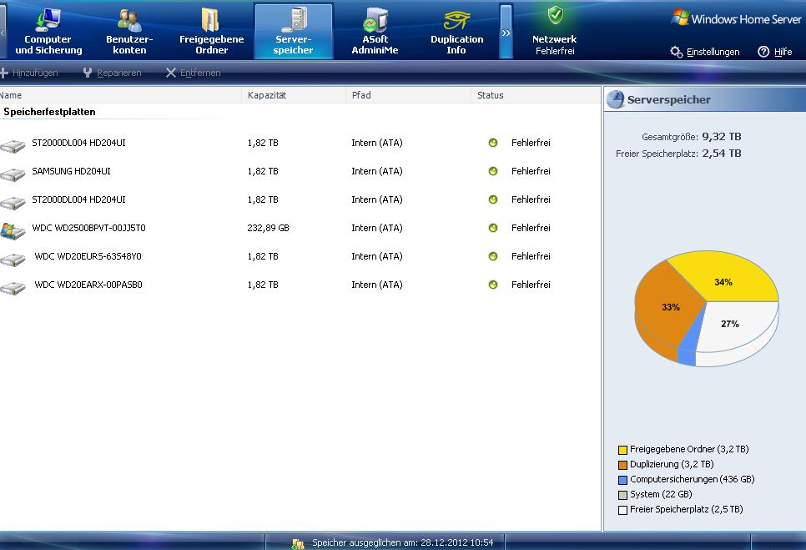Click the blue Computersicherungen legend swatch

pyautogui.click(x=622, y=480)
